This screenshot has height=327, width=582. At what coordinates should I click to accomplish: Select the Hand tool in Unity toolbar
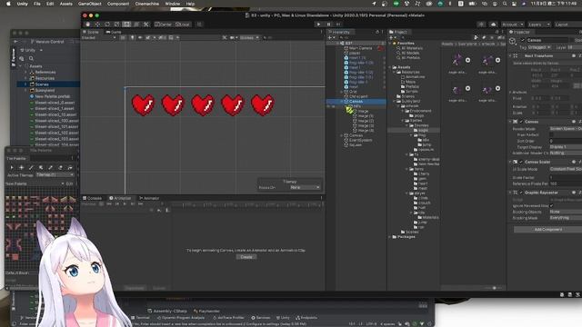pos(87,25)
